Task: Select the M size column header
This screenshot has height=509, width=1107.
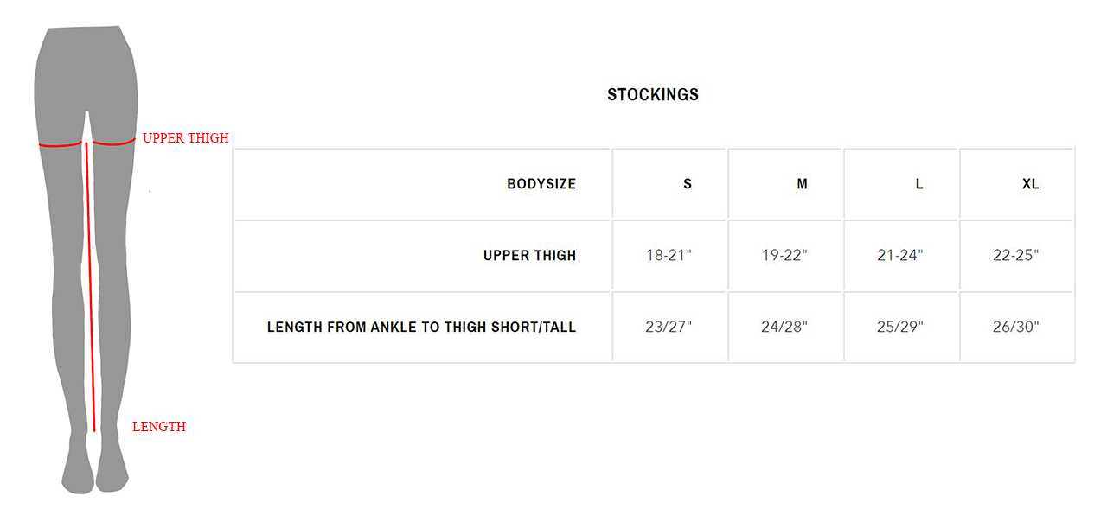Action: pos(802,184)
